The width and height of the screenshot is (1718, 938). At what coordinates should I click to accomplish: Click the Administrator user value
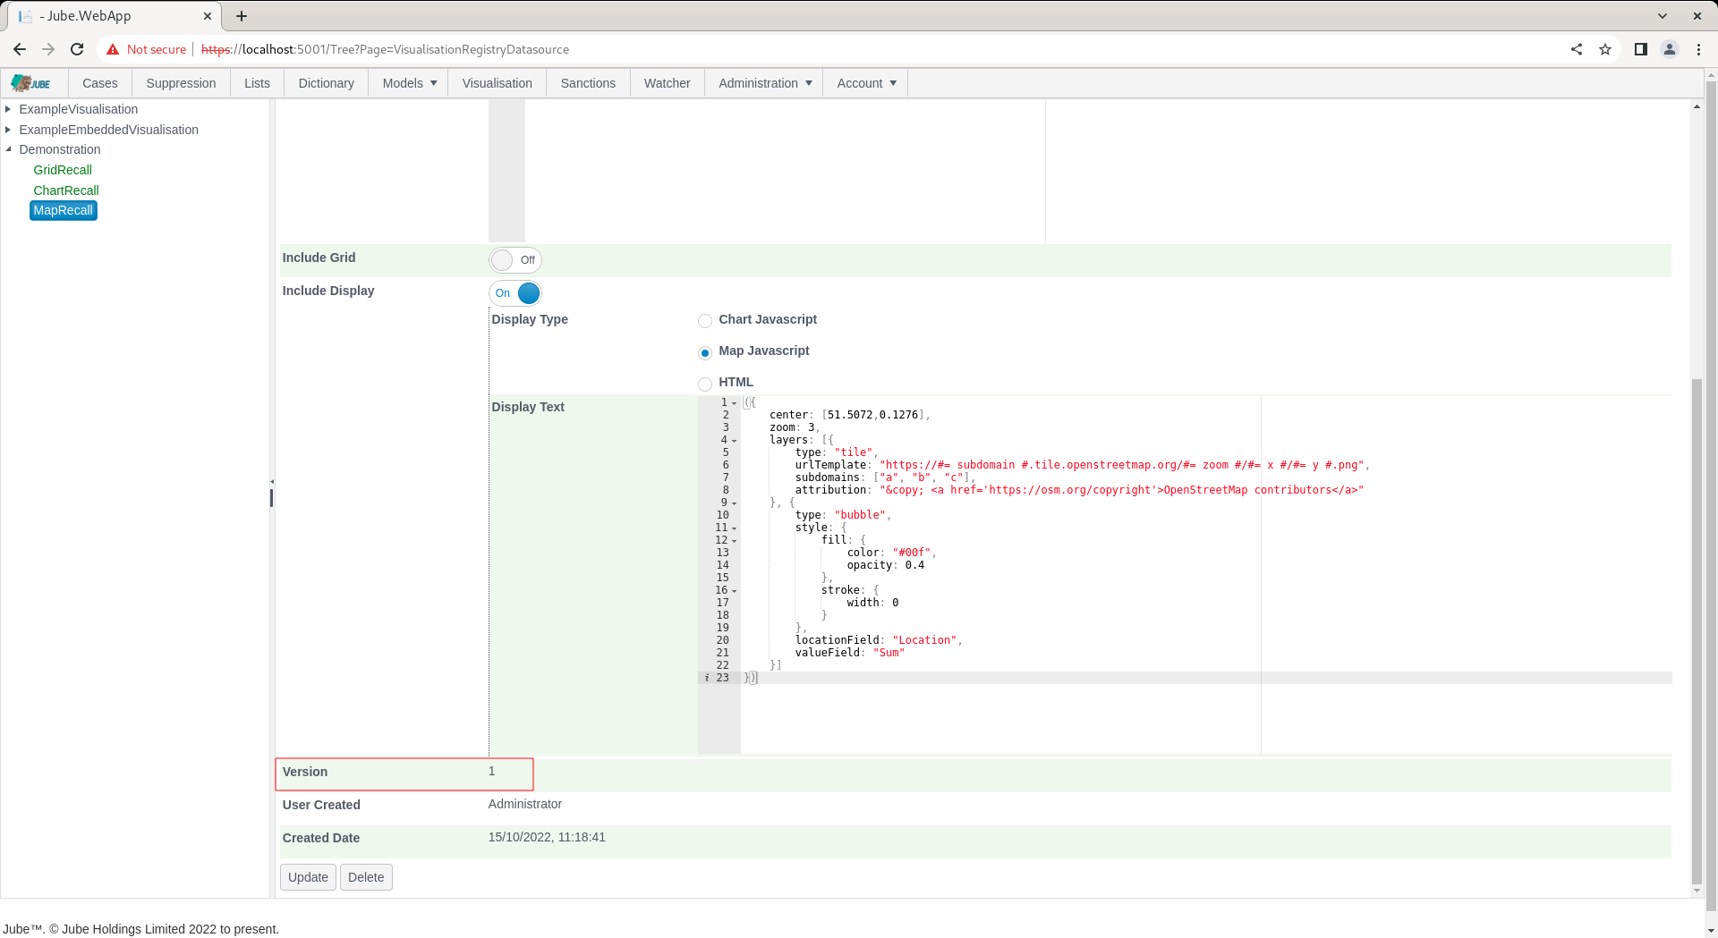(x=525, y=804)
